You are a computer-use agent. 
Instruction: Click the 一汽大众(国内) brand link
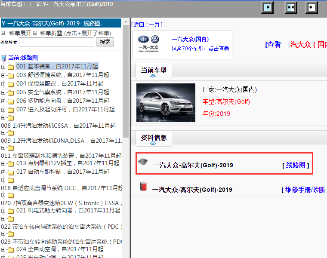(190, 39)
